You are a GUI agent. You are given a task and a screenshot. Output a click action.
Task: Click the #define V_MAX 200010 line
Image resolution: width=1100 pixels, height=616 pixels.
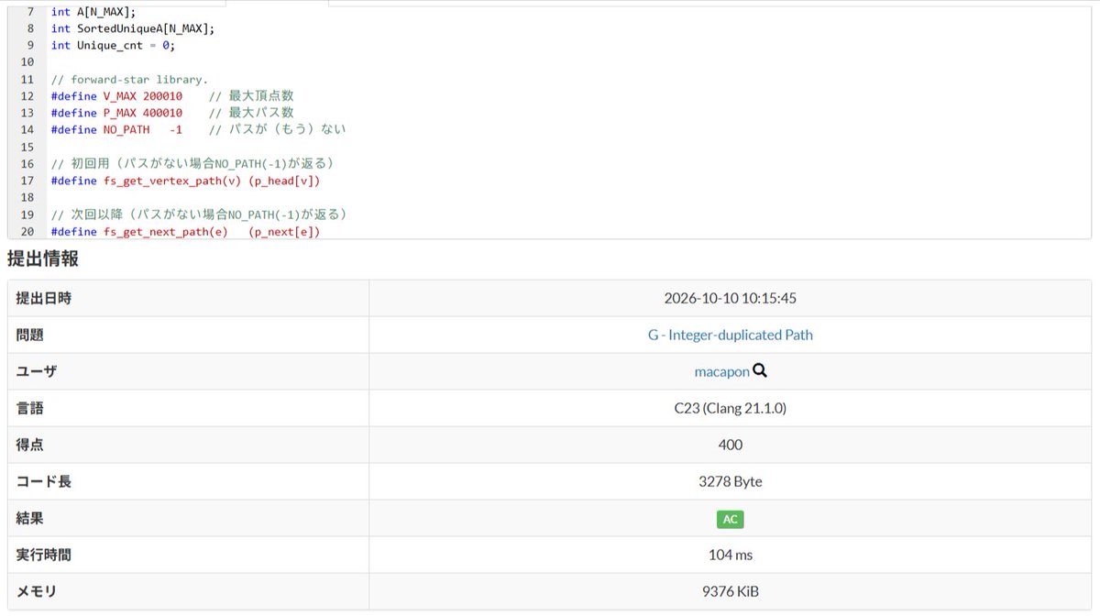click(x=172, y=96)
